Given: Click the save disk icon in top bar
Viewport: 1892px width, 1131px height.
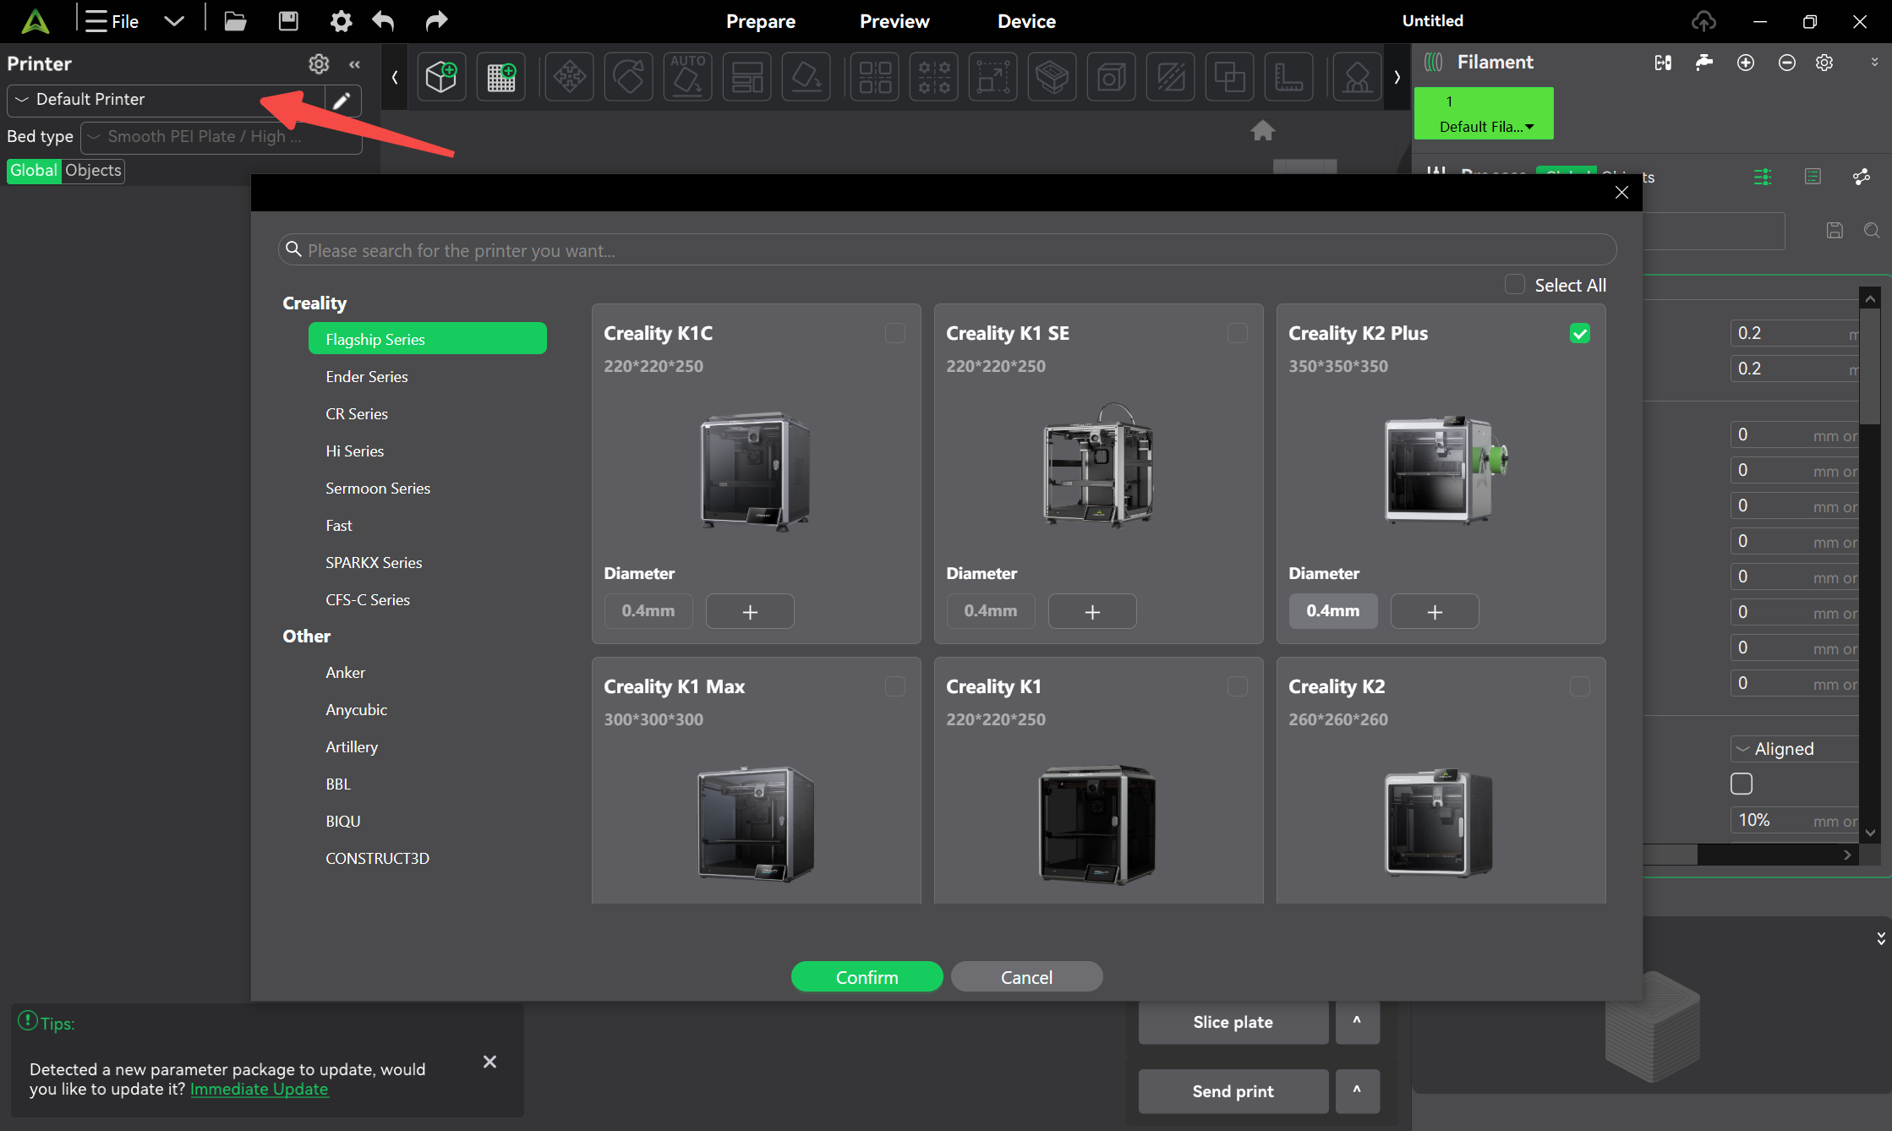Looking at the screenshot, I should click(288, 21).
